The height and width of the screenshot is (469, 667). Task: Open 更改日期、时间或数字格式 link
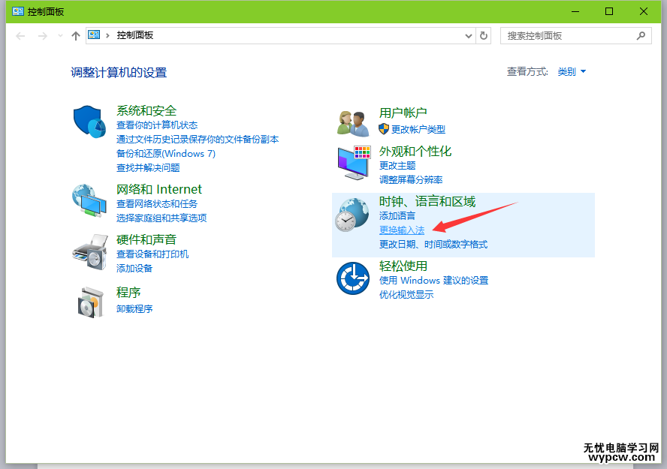tap(433, 245)
